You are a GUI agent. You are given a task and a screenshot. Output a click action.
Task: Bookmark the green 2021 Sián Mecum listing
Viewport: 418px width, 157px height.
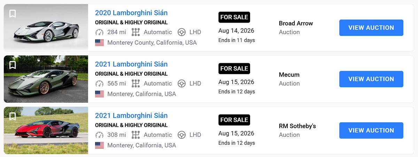click(13, 65)
